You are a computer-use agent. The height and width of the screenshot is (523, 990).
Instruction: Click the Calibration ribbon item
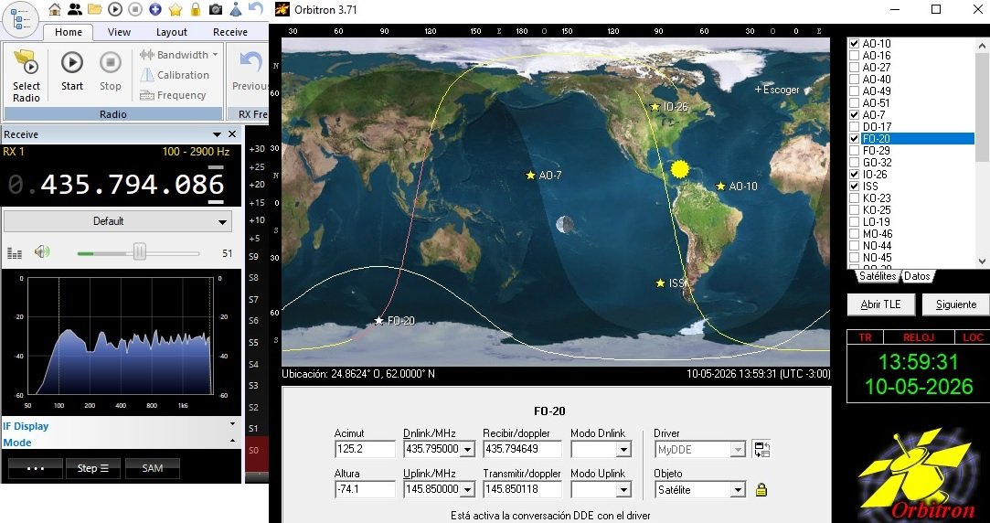click(x=175, y=75)
